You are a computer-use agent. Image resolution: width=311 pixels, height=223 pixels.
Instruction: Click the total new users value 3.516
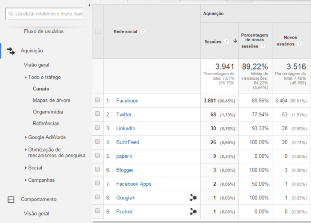pos(296,67)
